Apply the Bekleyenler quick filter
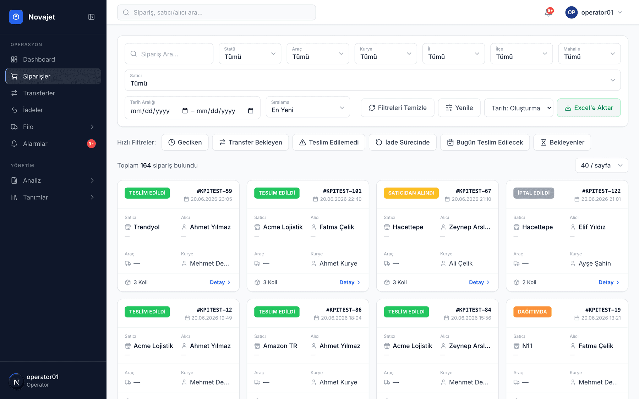 (562, 142)
